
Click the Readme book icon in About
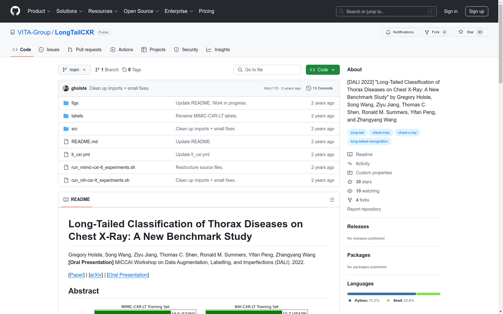click(x=350, y=154)
